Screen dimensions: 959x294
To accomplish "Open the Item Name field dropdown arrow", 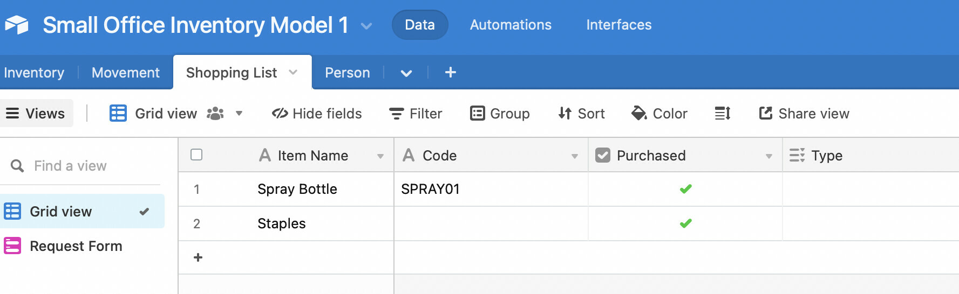I will point(380,156).
